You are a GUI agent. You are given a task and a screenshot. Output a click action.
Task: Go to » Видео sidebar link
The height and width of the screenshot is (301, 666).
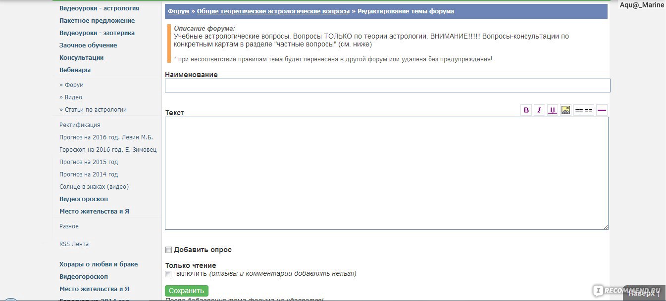[71, 97]
